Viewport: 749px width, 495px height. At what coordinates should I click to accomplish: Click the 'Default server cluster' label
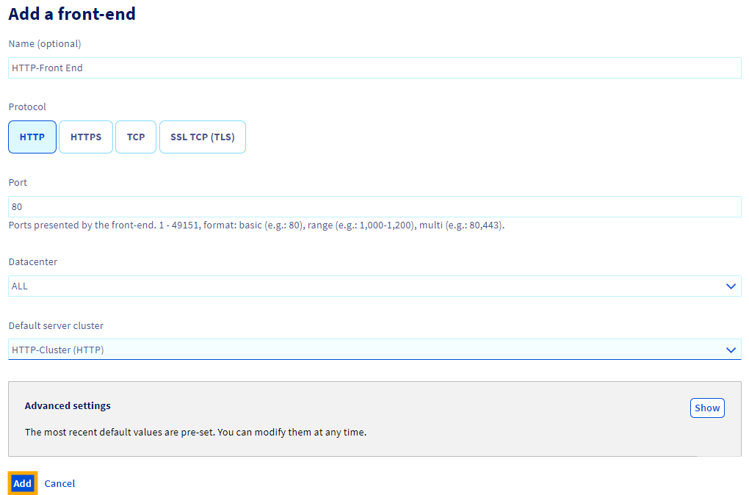56,325
